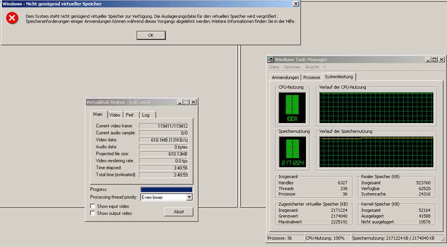This screenshot has height=247, width=447.
Task: Click the Audio data value 0 bytes
Action: click(x=164, y=147)
